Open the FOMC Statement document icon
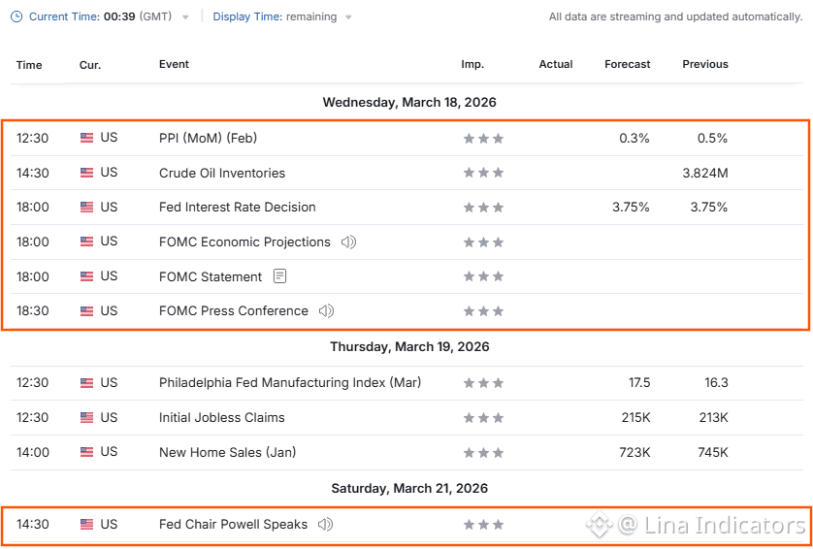Image resolution: width=813 pixels, height=549 pixels. pyautogui.click(x=280, y=276)
